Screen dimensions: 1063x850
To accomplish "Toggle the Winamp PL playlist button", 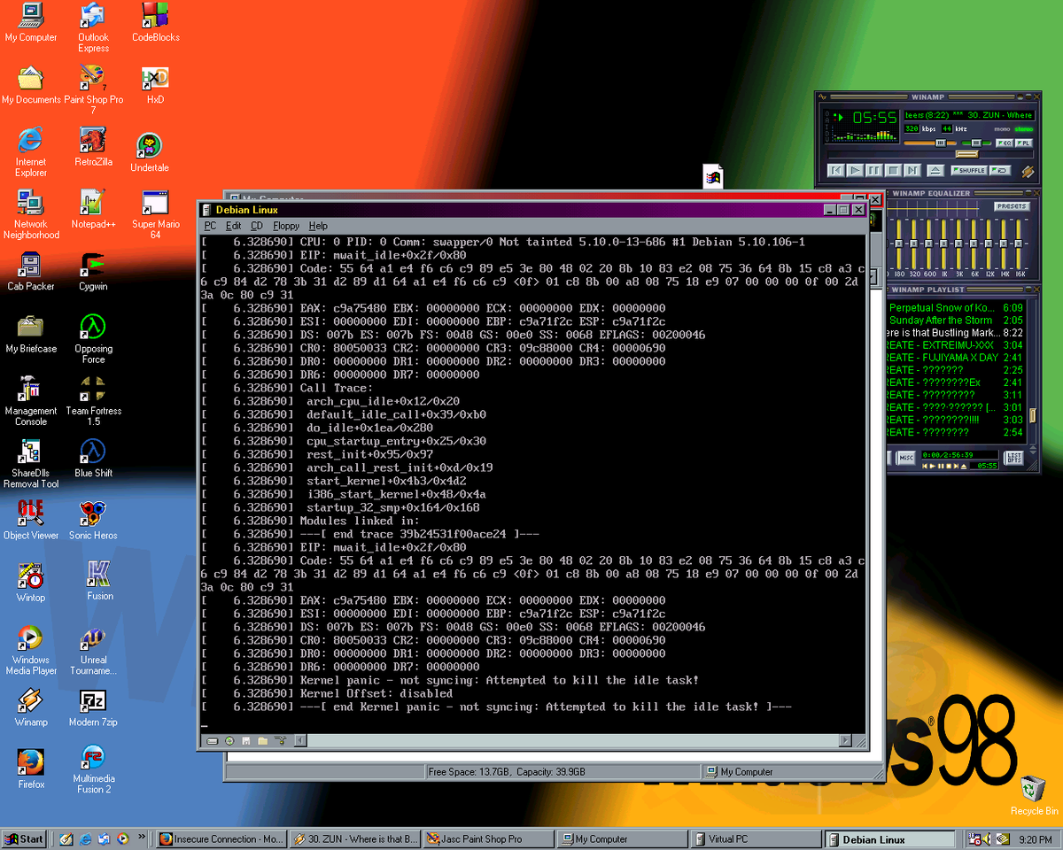I will 1024,143.
